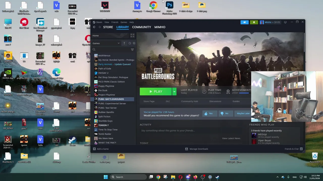The height and width of the screenshot is (181, 323).
Task: Open the Steam menu
Action: click(99, 22)
